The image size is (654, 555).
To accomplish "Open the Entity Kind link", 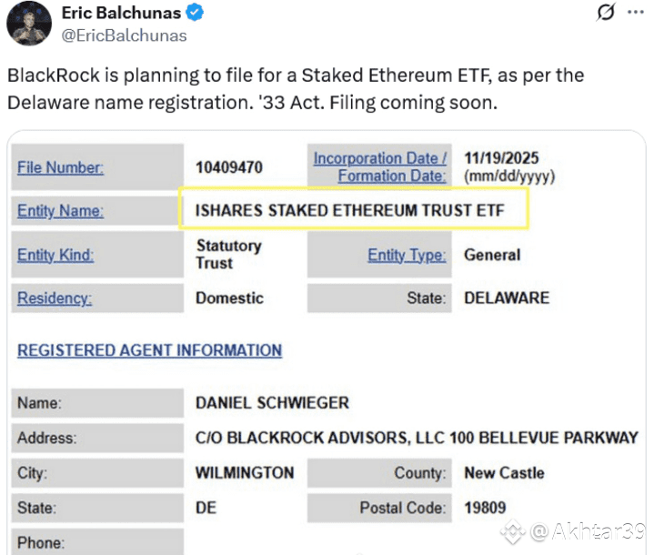I will (x=55, y=255).
